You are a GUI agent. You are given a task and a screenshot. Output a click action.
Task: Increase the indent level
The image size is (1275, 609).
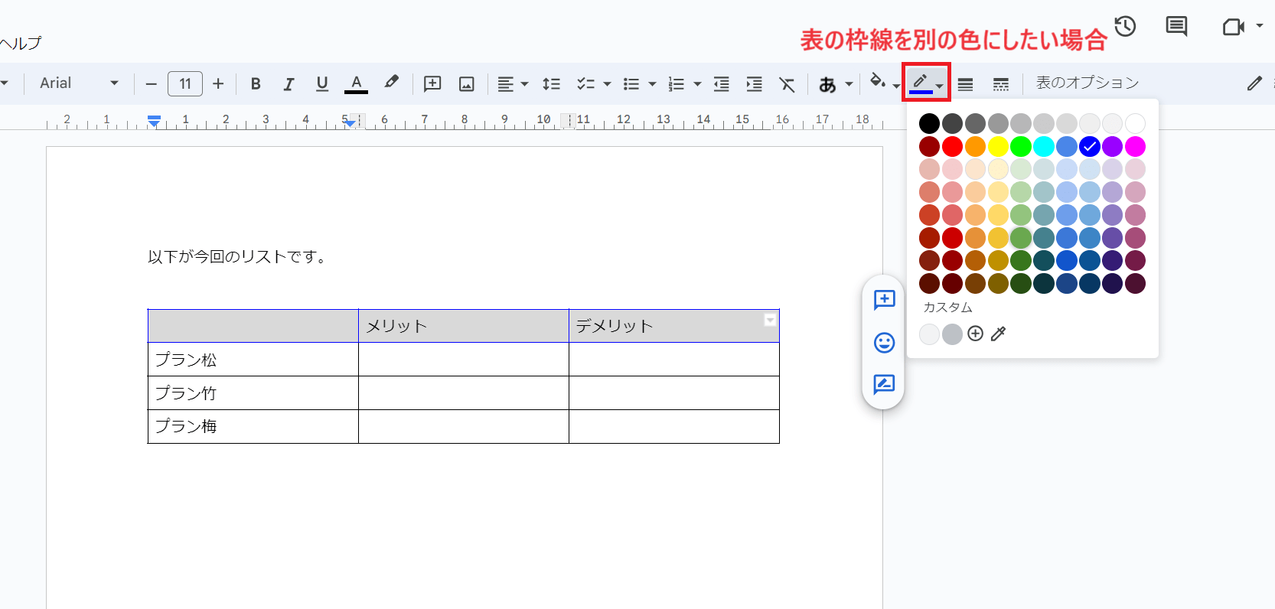754,83
